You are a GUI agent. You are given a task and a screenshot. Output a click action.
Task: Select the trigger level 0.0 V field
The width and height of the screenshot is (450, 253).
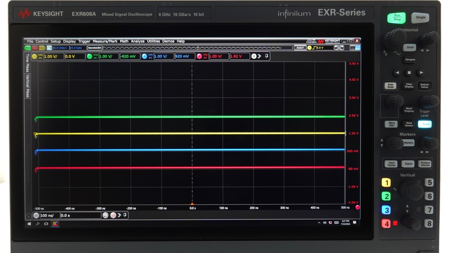325,48
